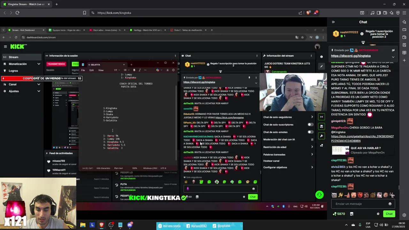Select Stream - Kick Dashboard tab in streamed browser
Viewport: 409px width, 230px height.
click(26, 30)
